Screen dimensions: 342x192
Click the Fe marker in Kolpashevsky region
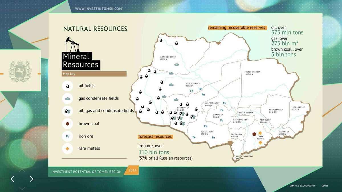click(x=225, y=103)
